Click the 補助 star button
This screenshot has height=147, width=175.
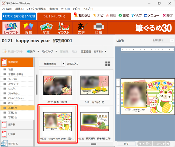[111, 15]
